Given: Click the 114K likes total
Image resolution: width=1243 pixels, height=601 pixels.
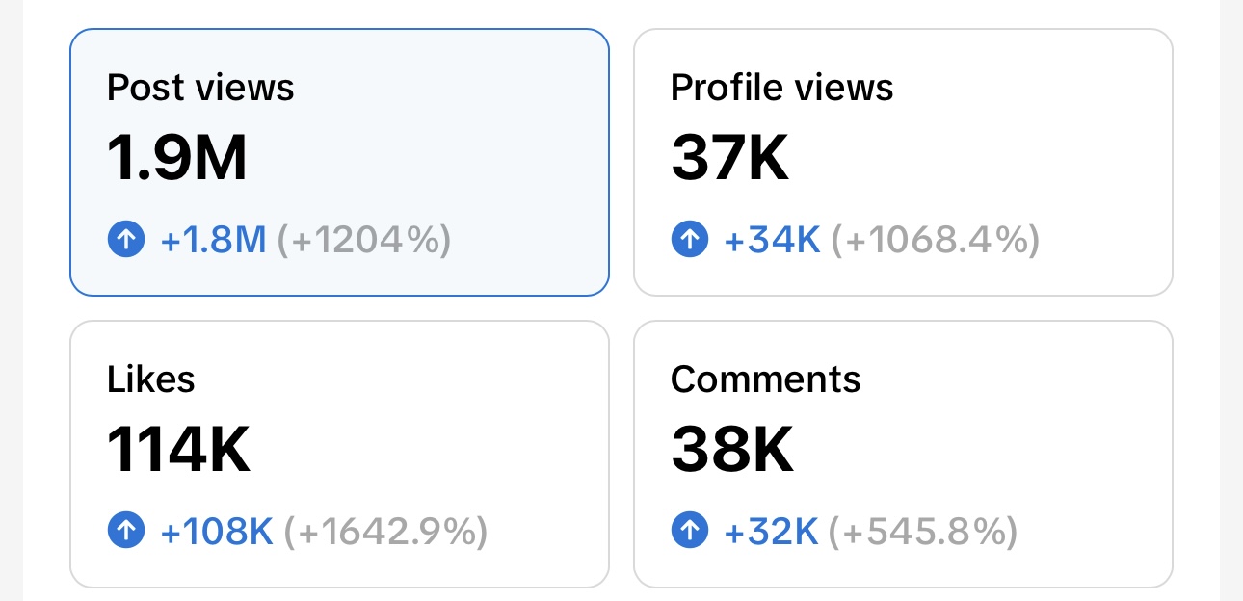Looking at the screenshot, I should click(x=178, y=449).
